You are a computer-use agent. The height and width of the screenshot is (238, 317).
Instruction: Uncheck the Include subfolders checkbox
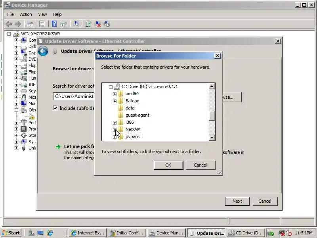pos(55,108)
